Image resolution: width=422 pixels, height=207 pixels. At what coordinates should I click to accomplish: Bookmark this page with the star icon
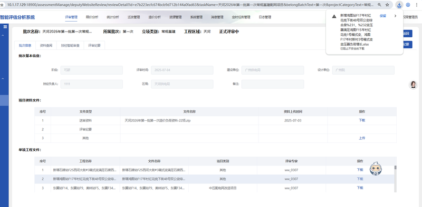(387, 5)
